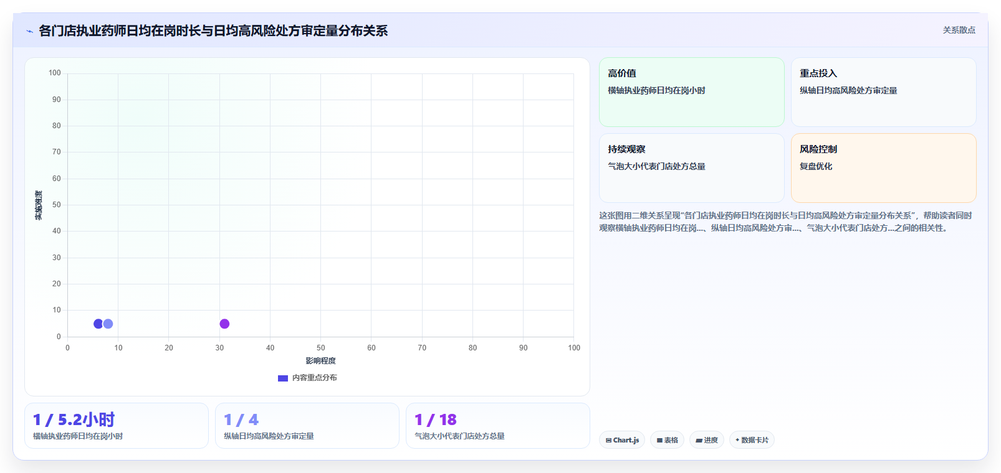Click the 纵轴日均高风险处方审定量 label under 1 / 4
This screenshot has width=1001, height=473.
point(269,436)
